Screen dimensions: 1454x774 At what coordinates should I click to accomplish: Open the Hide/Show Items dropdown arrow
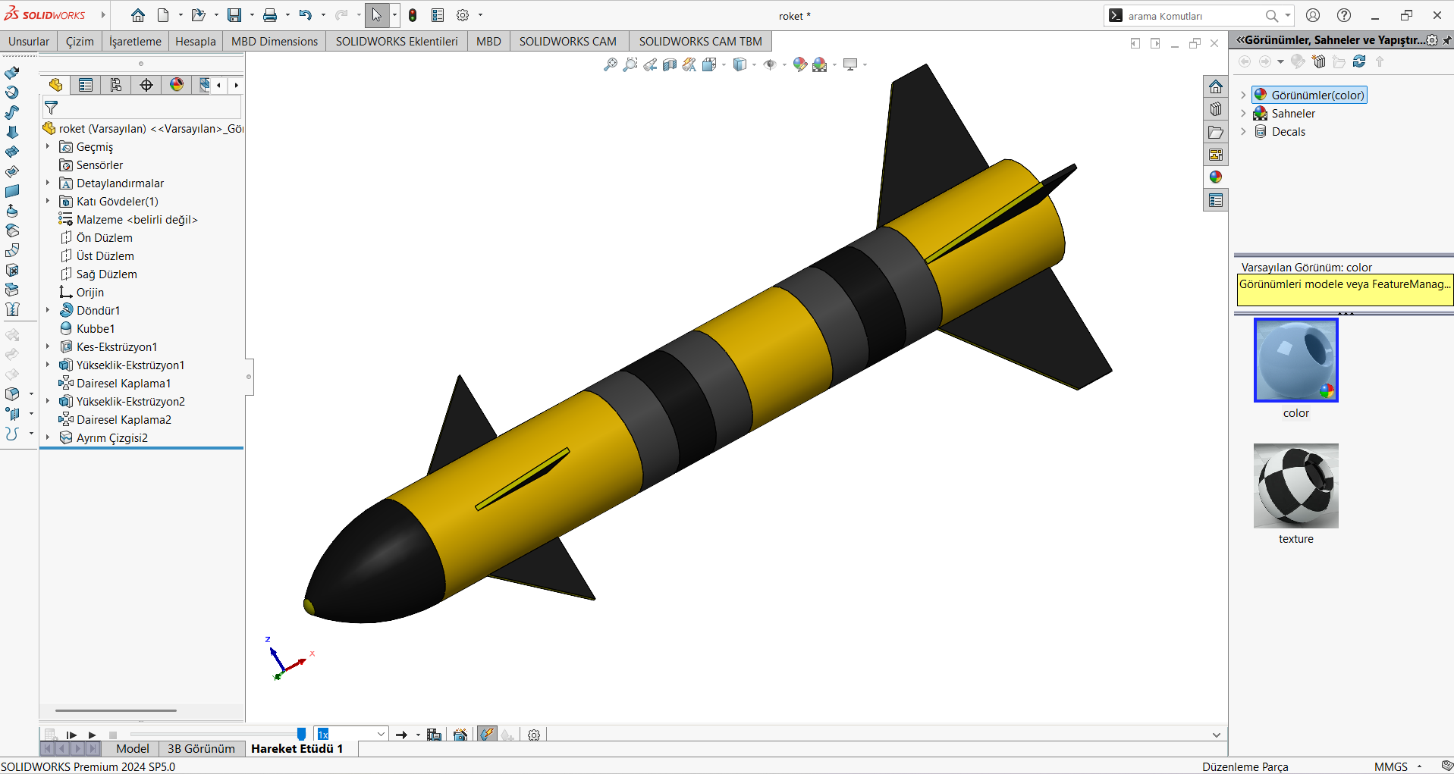coord(784,65)
